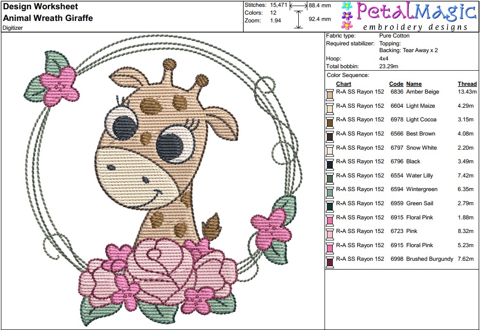This screenshot has height=330, width=480.
Task: Click the Brushed Burgundy thread spool icon
Action: 330,262
